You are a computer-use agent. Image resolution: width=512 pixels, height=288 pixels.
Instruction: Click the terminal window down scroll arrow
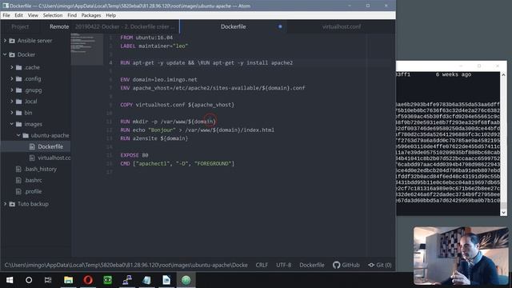(503, 212)
